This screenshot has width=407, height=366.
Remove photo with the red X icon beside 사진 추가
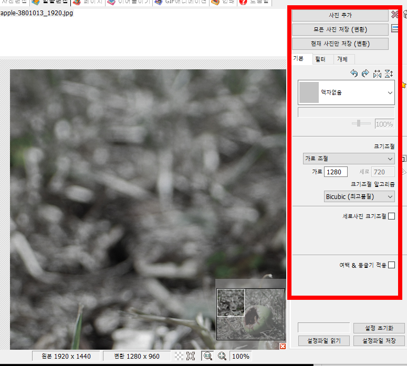point(395,14)
